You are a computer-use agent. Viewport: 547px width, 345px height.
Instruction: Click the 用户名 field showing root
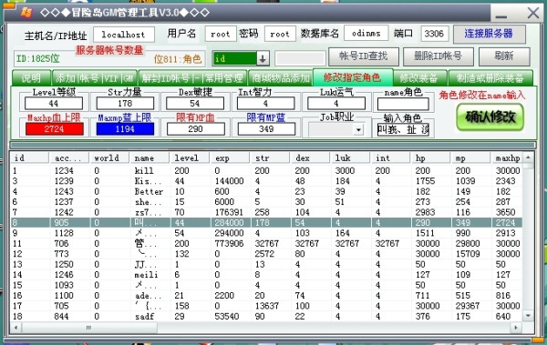click(221, 35)
